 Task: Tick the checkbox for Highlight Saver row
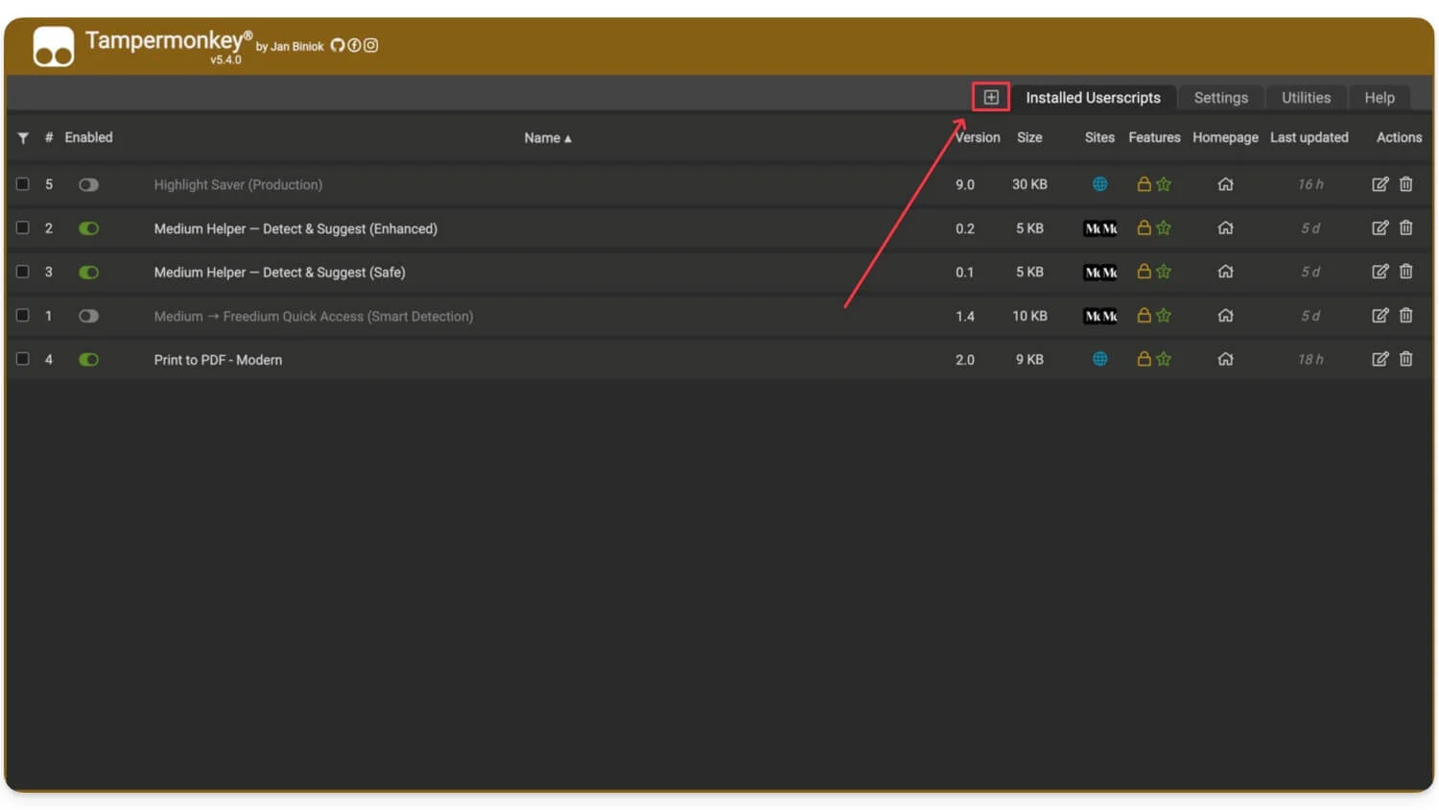tap(23, 184)
